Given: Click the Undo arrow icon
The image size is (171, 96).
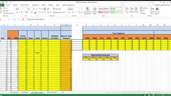Looking at the screenshot, I should click(6, 2).
